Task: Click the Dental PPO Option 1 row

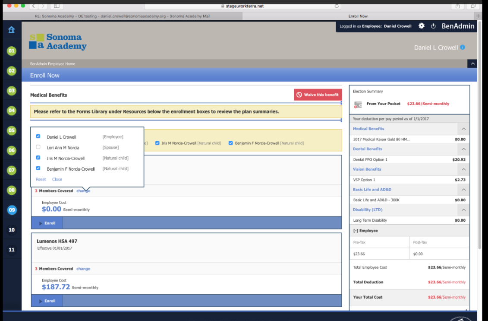Action: (409, 159)
